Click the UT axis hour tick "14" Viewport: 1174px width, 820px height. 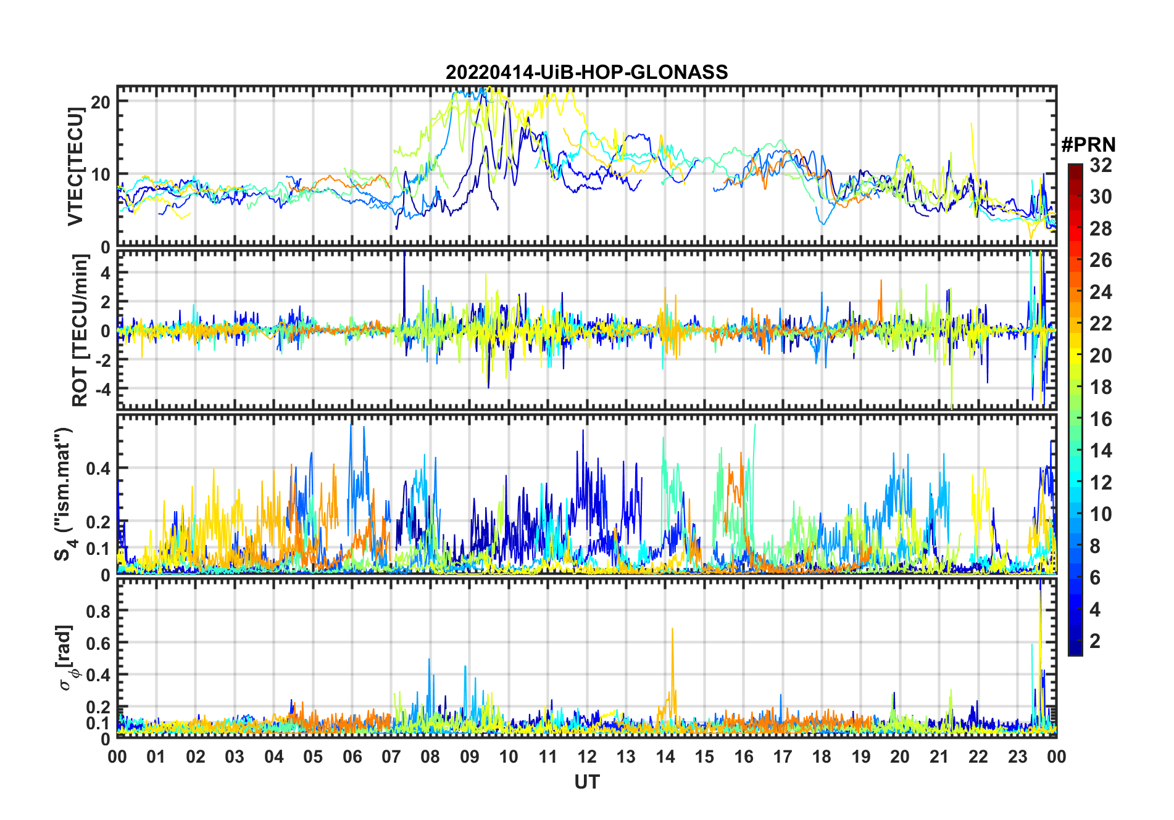[665, 756]
